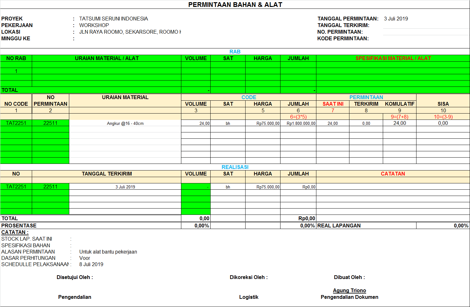470x307 pixels.
Task: Click the blue CODE group header
Action: pos(249,97)
